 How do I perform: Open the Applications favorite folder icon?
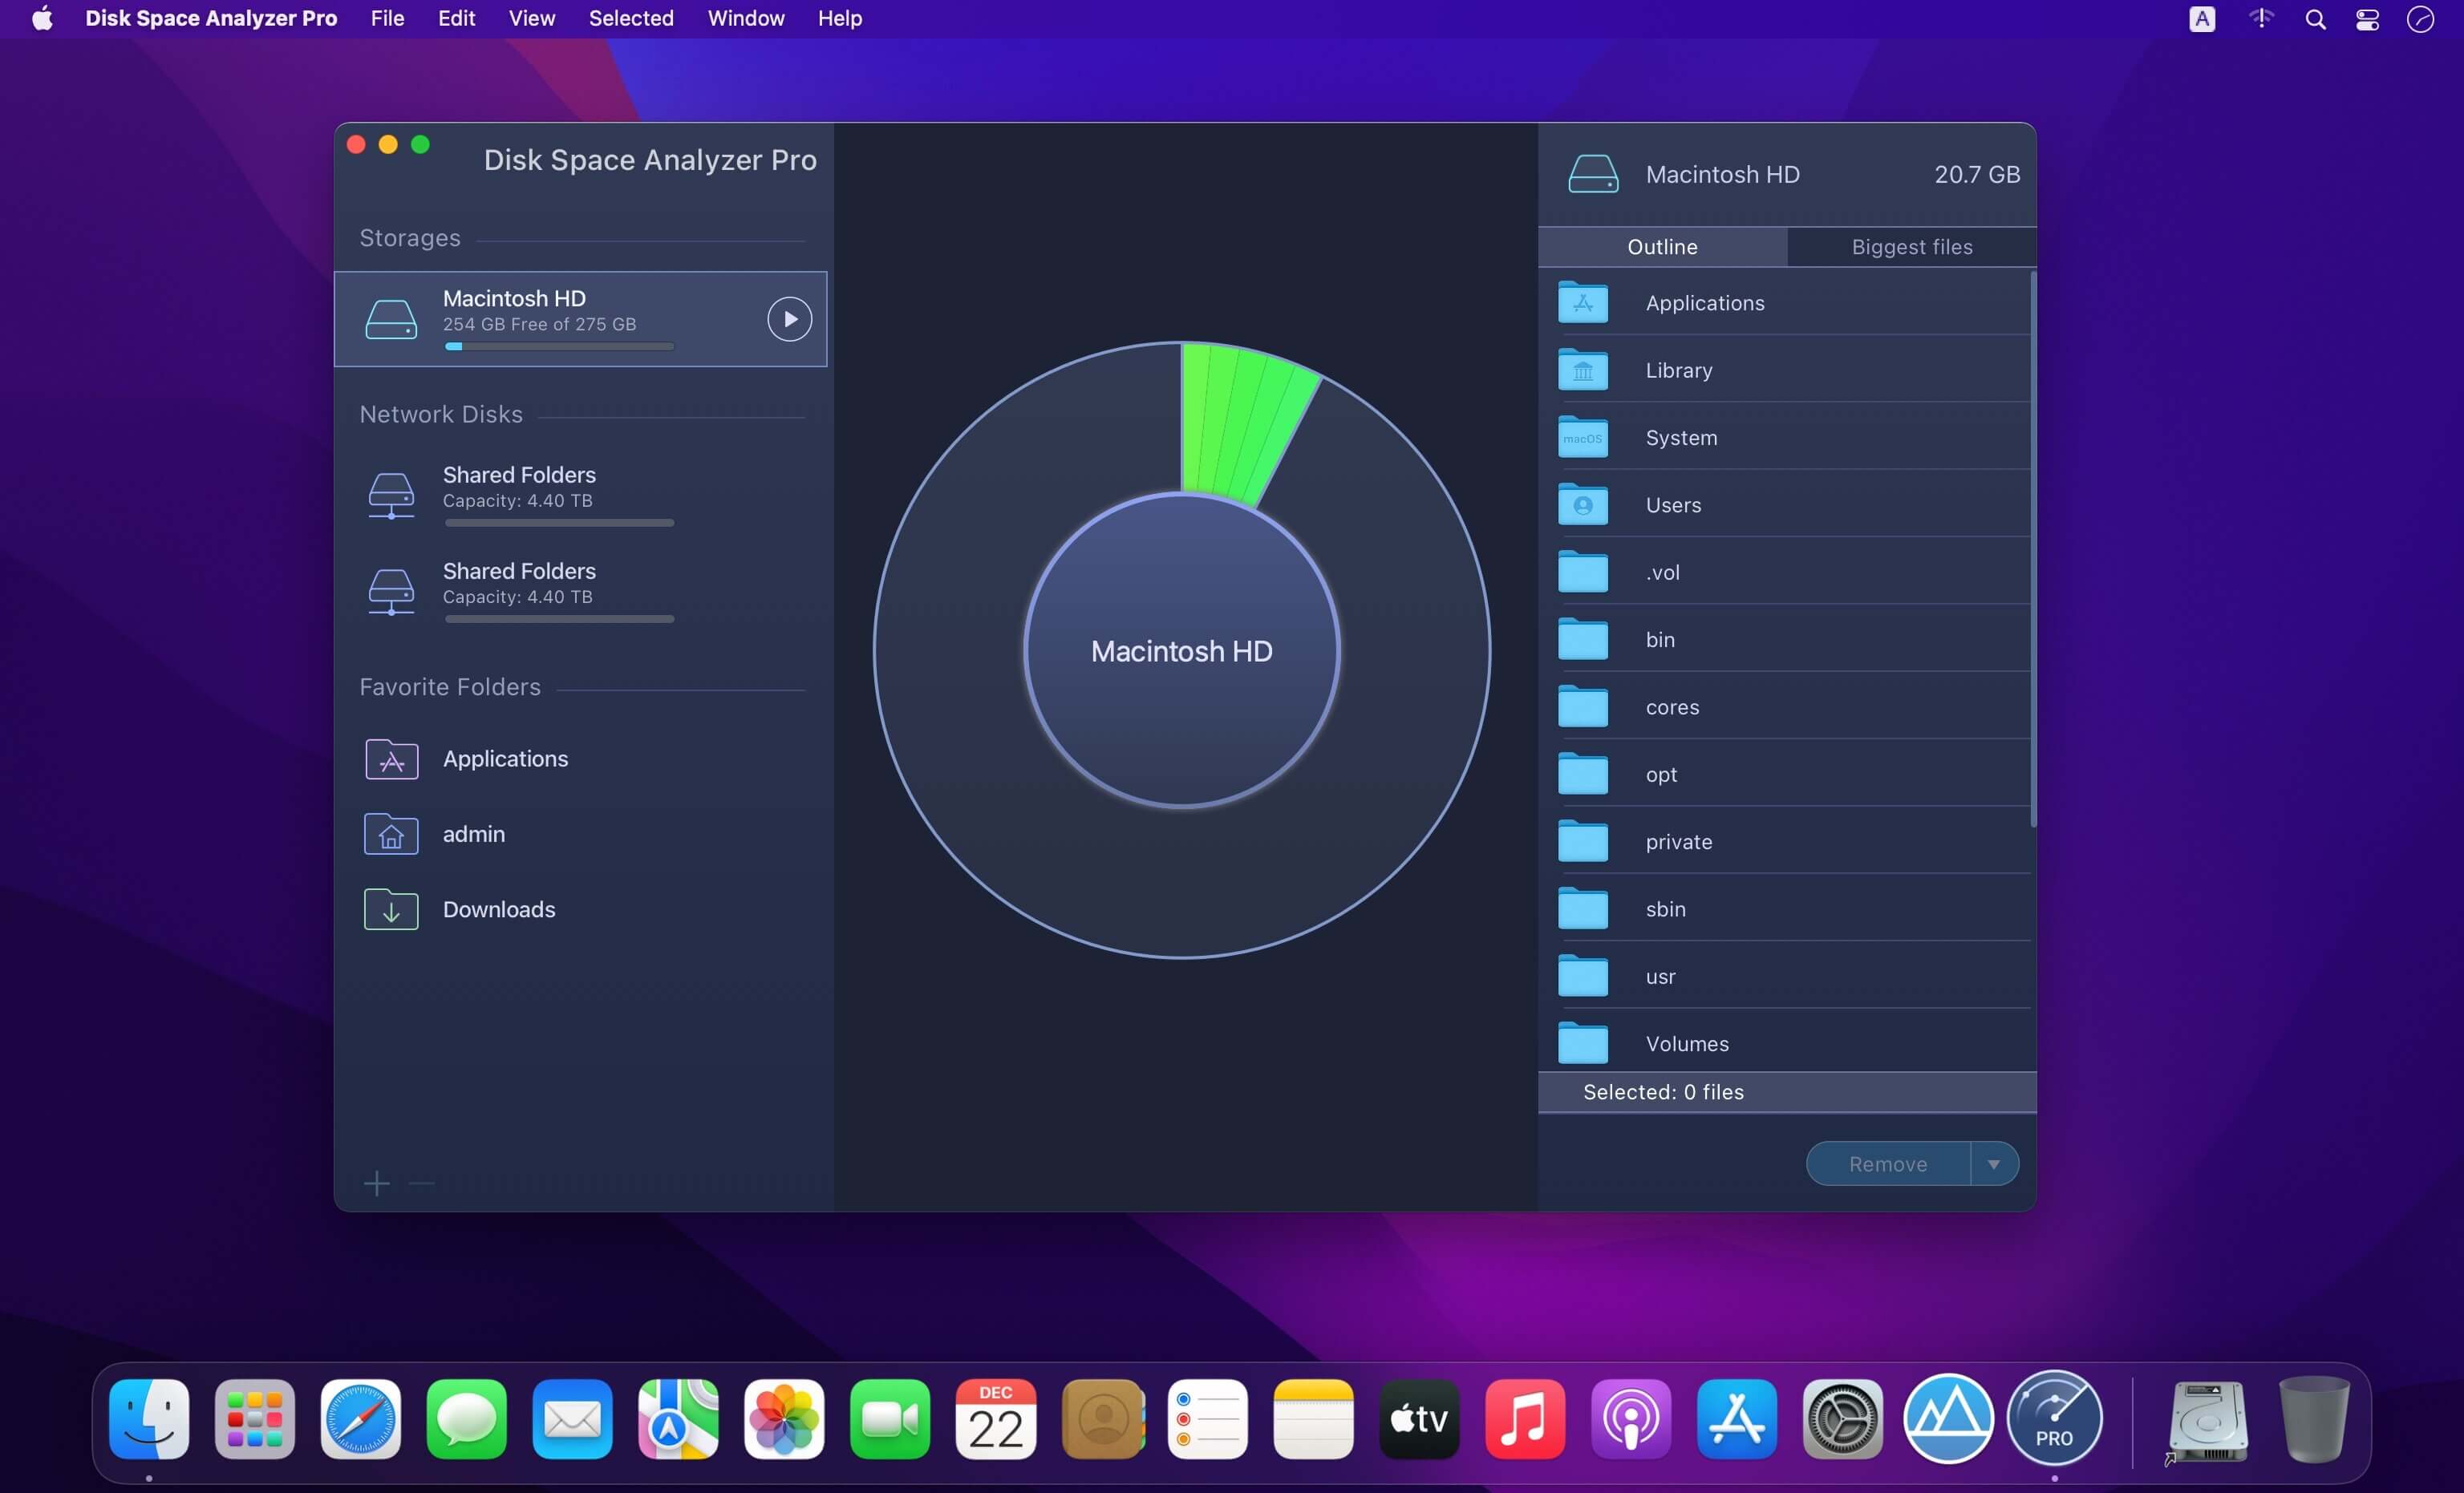[391, 759]
